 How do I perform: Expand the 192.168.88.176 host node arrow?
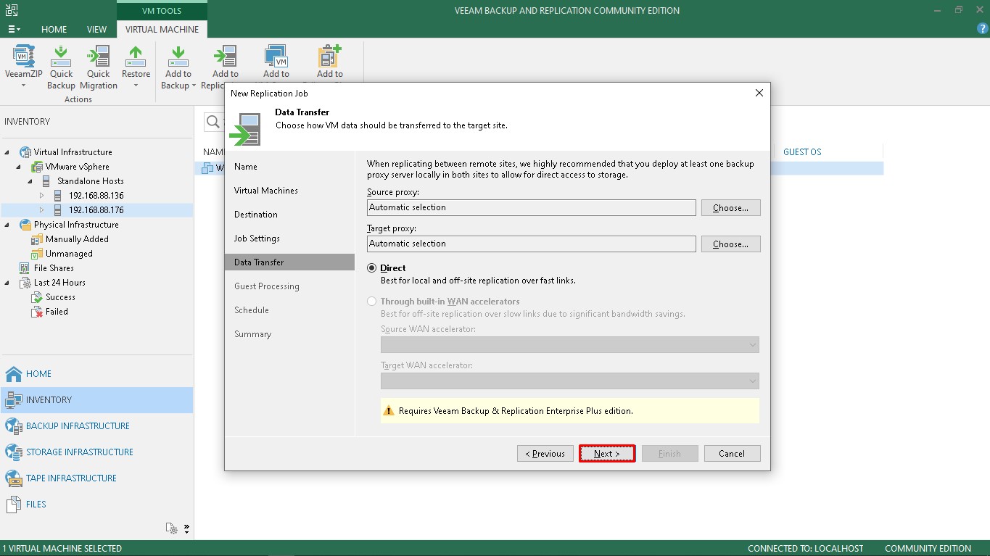42,210
